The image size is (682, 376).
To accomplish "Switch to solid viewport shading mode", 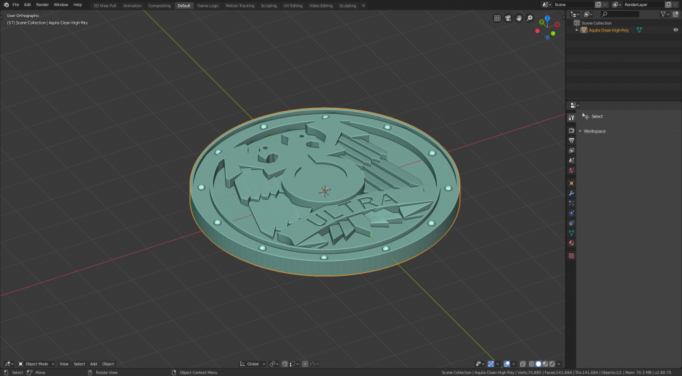I will [x=538, y=364].
